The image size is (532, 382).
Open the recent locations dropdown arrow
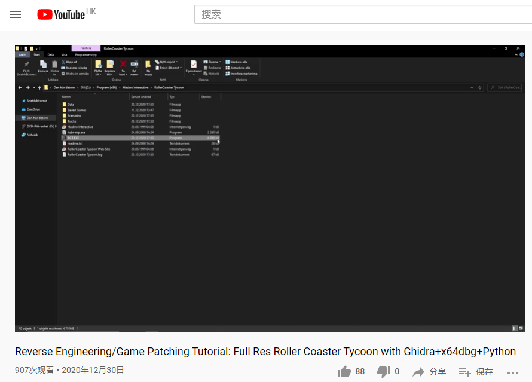34,87
